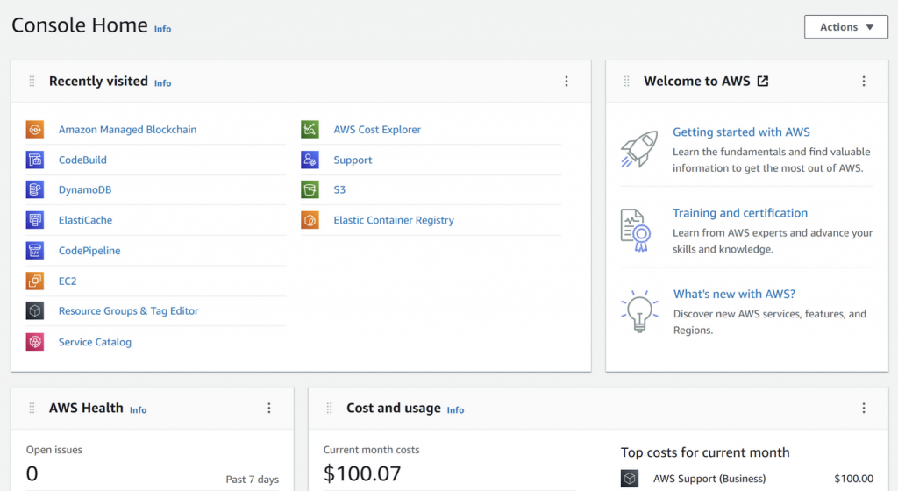Go to ElastiCache
The image size is (898, 491).
[85, 220]
